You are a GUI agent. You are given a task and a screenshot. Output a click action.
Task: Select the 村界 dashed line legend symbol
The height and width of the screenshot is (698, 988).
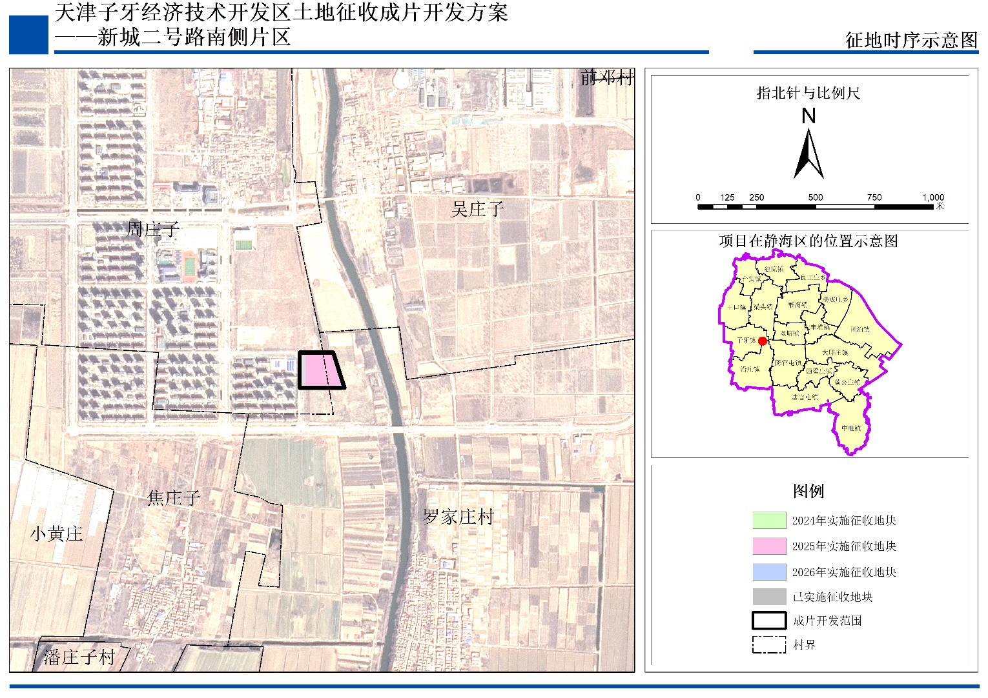click(x=768, y=644)
